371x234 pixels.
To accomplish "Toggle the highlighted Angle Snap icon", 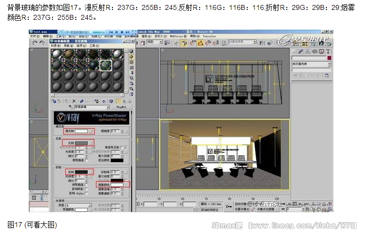I will pos(201,43).
